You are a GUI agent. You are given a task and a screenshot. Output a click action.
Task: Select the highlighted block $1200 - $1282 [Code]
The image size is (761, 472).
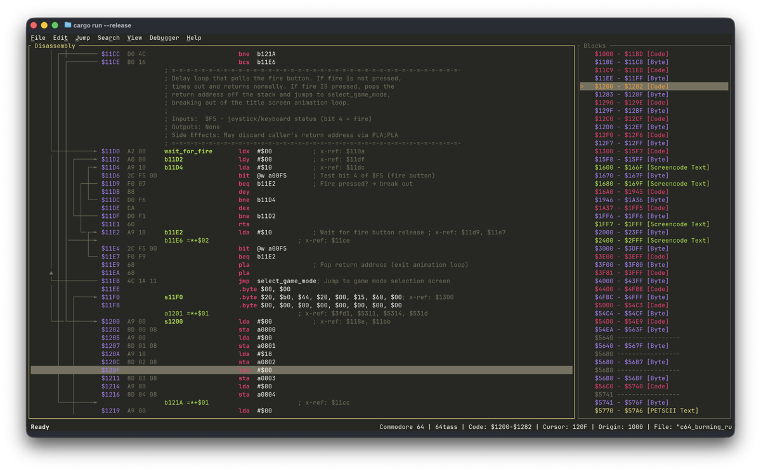(x=654, y=86)
